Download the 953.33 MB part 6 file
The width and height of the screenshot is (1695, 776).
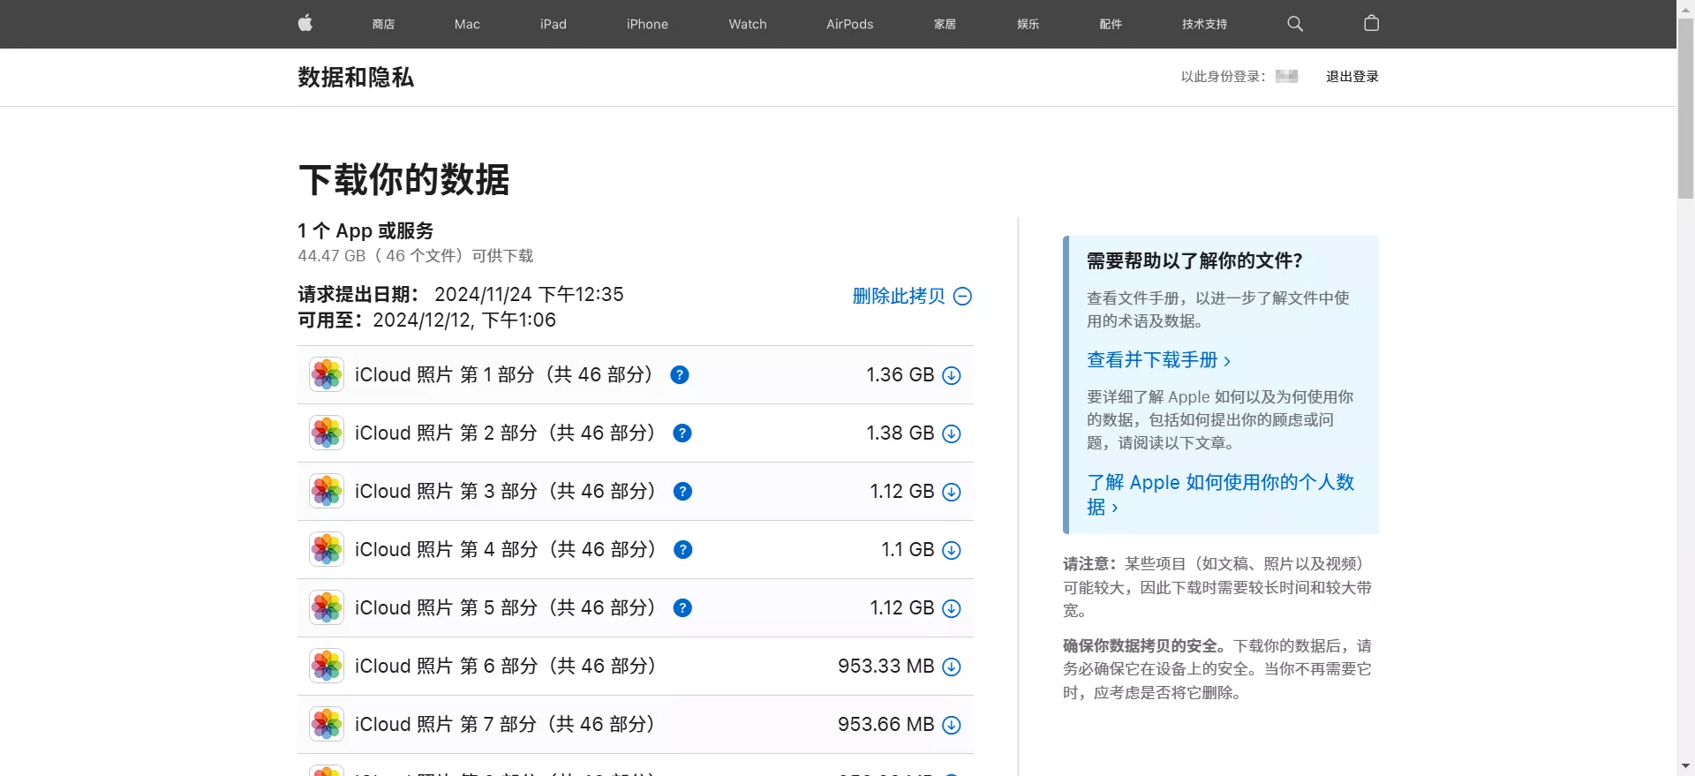pos(952,667)
